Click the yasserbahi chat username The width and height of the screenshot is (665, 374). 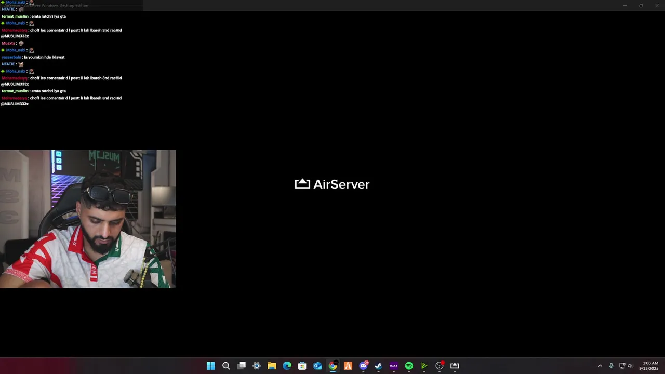pyautogui.click(x=11, y=57)
